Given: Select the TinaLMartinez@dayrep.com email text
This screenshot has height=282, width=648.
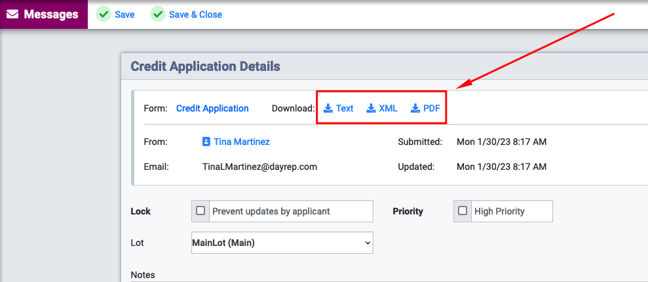Looking at the screenshot, I should 259,167.
